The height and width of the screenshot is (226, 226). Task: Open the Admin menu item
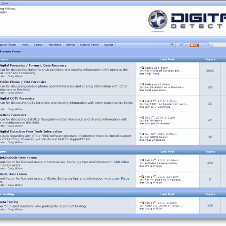click(x=71, y=45)
